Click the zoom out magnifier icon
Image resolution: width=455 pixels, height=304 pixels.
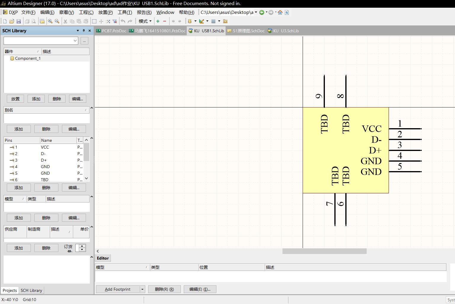57,21
